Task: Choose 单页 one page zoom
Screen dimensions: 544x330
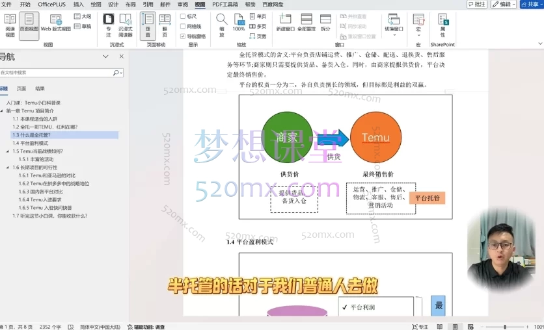Action: 258,16
